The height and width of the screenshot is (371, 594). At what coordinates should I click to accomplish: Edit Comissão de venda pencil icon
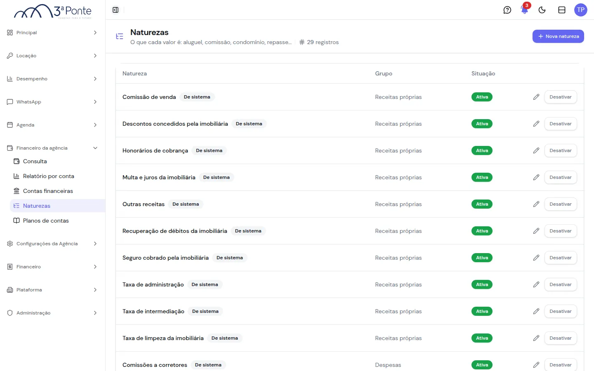coord(536,97)
